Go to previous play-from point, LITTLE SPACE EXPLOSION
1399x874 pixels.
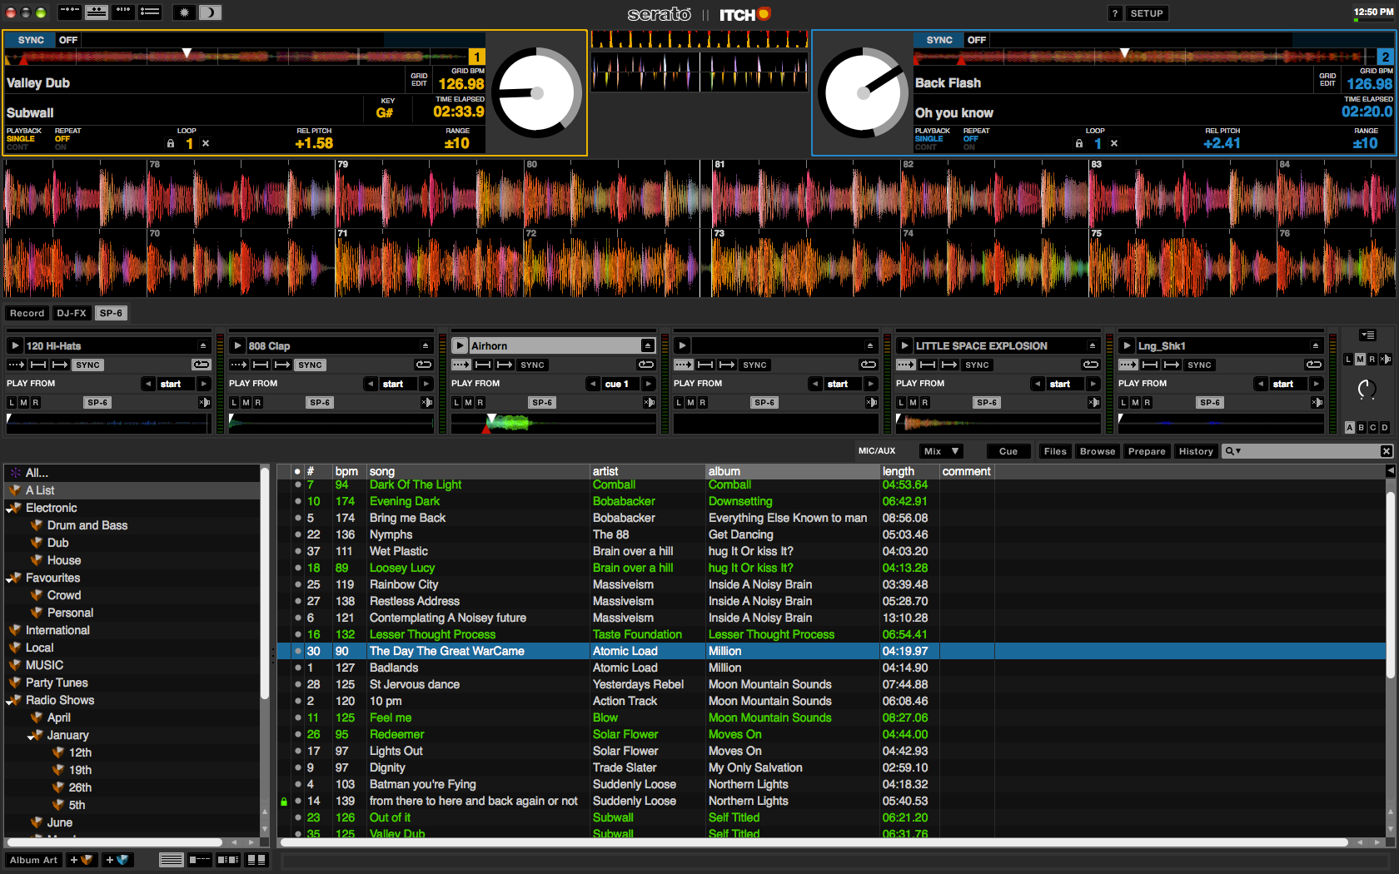1037,384
